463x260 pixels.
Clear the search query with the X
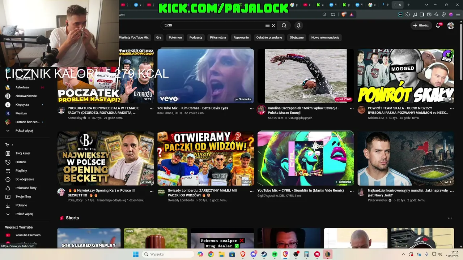(x=274, y=25)
